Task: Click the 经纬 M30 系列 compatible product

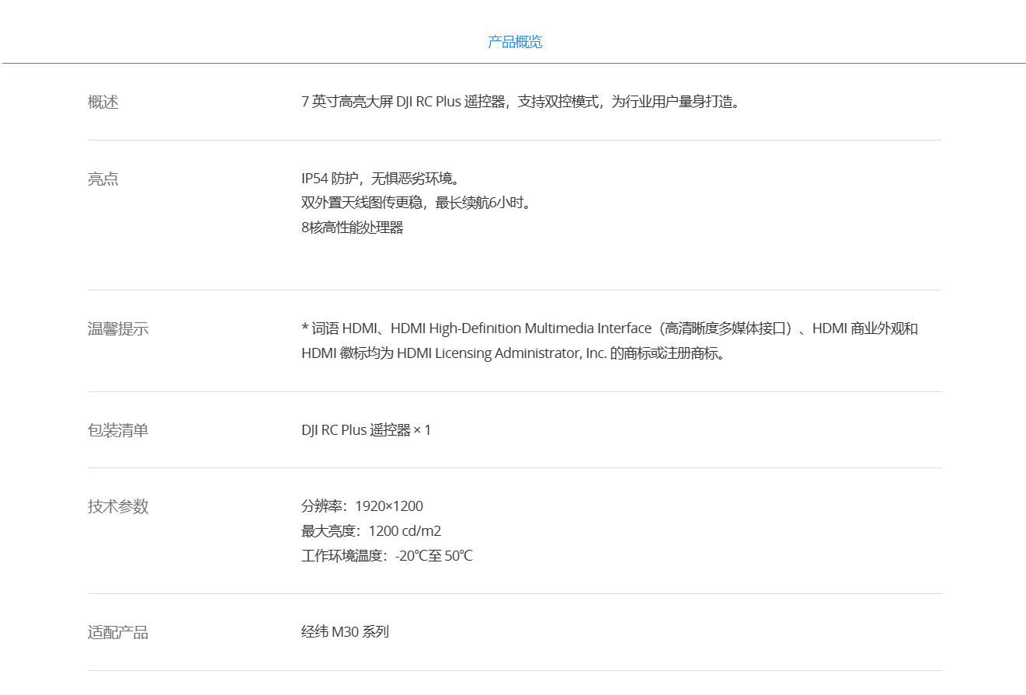Action: (345, 632)
